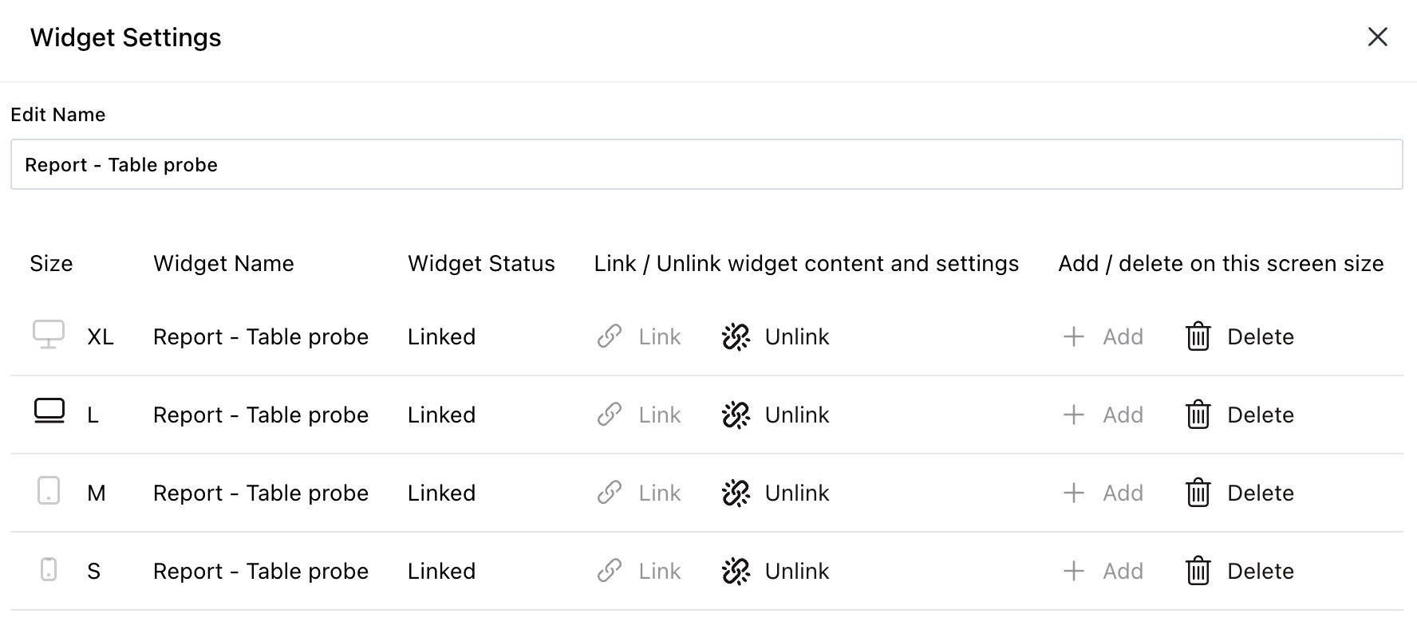Click Link text in the XL row

660,337
